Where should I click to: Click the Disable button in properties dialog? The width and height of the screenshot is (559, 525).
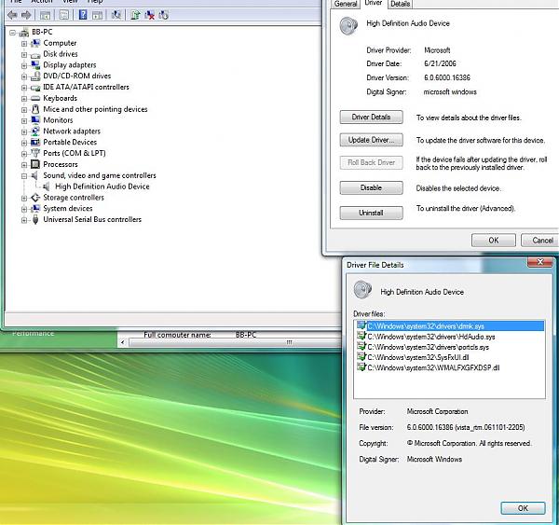coord(371,187)
